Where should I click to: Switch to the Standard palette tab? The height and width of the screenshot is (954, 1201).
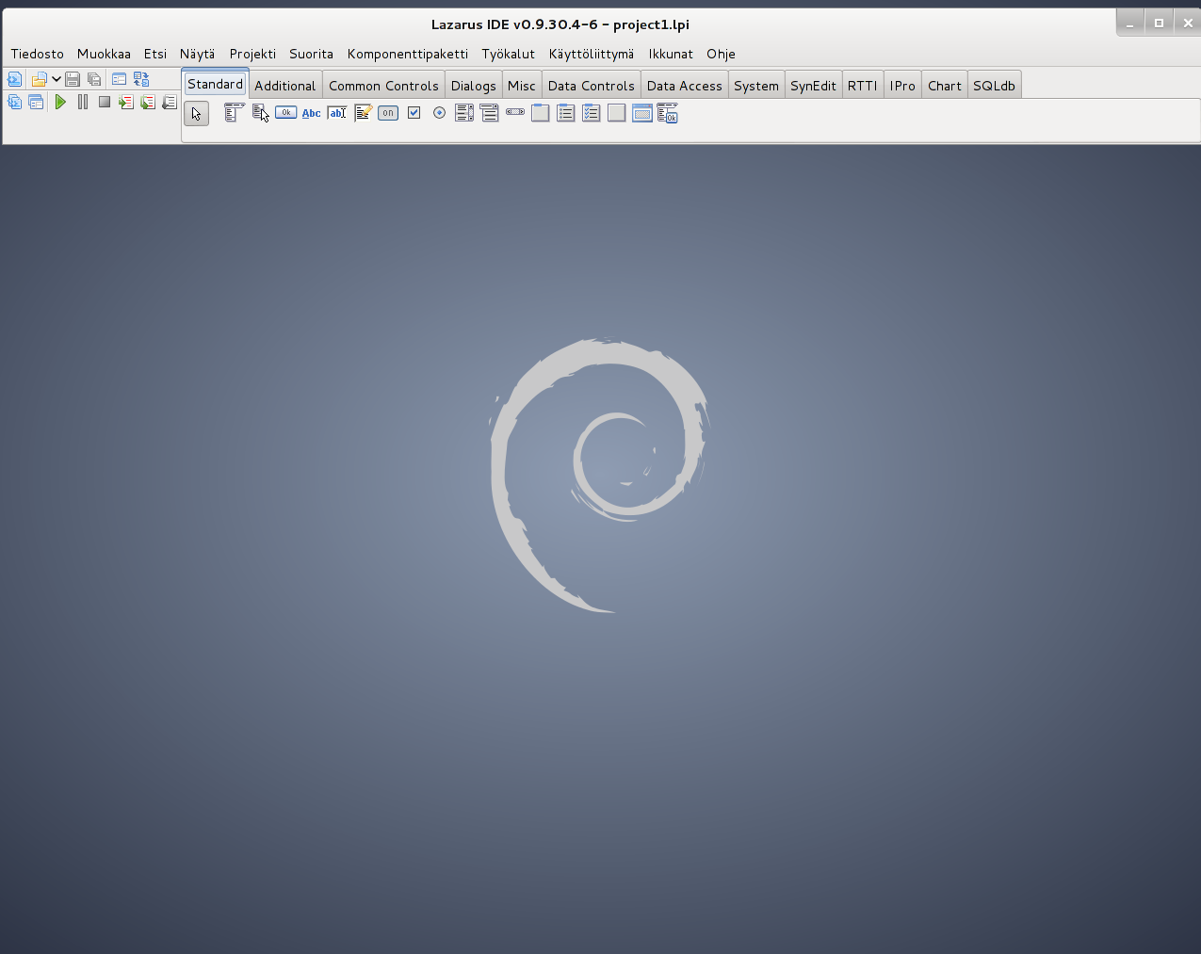point(215,84)
